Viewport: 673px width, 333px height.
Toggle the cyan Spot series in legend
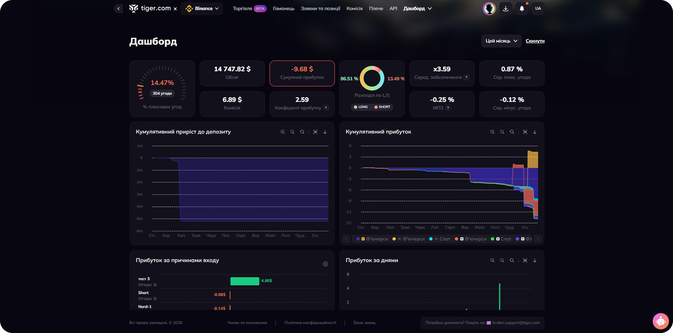pyautogui.click(x=440, y=239)
